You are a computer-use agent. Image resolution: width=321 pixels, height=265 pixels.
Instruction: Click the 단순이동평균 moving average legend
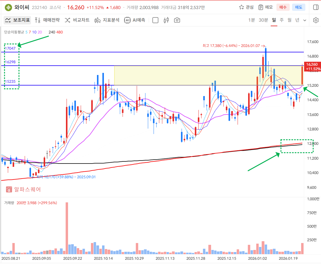[14, 32]
